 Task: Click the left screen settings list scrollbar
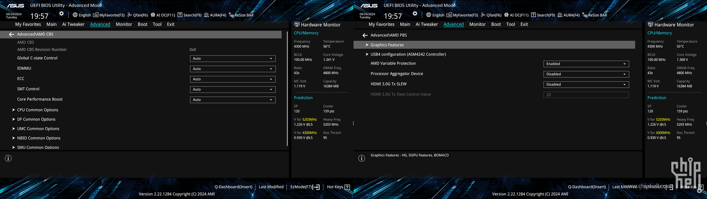pyautogui.click(x=287, y=88)
